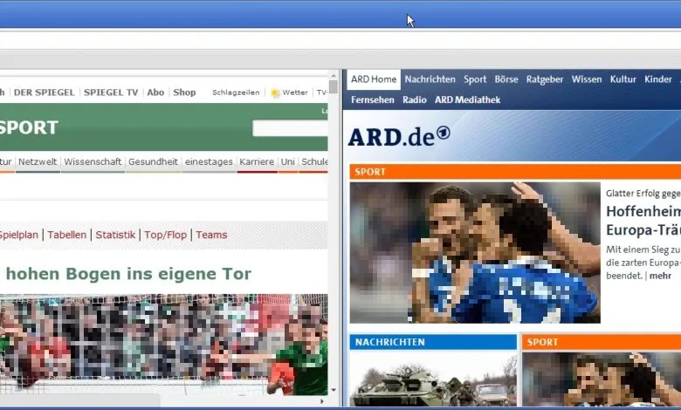Click the ARD.de logo
681x410 pixels.
tap(399, 137)
